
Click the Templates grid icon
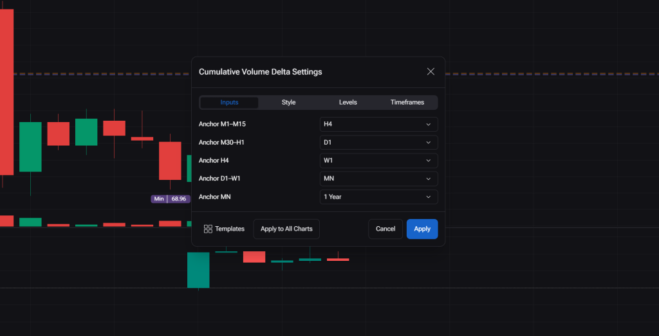click(x=208, y=229)
